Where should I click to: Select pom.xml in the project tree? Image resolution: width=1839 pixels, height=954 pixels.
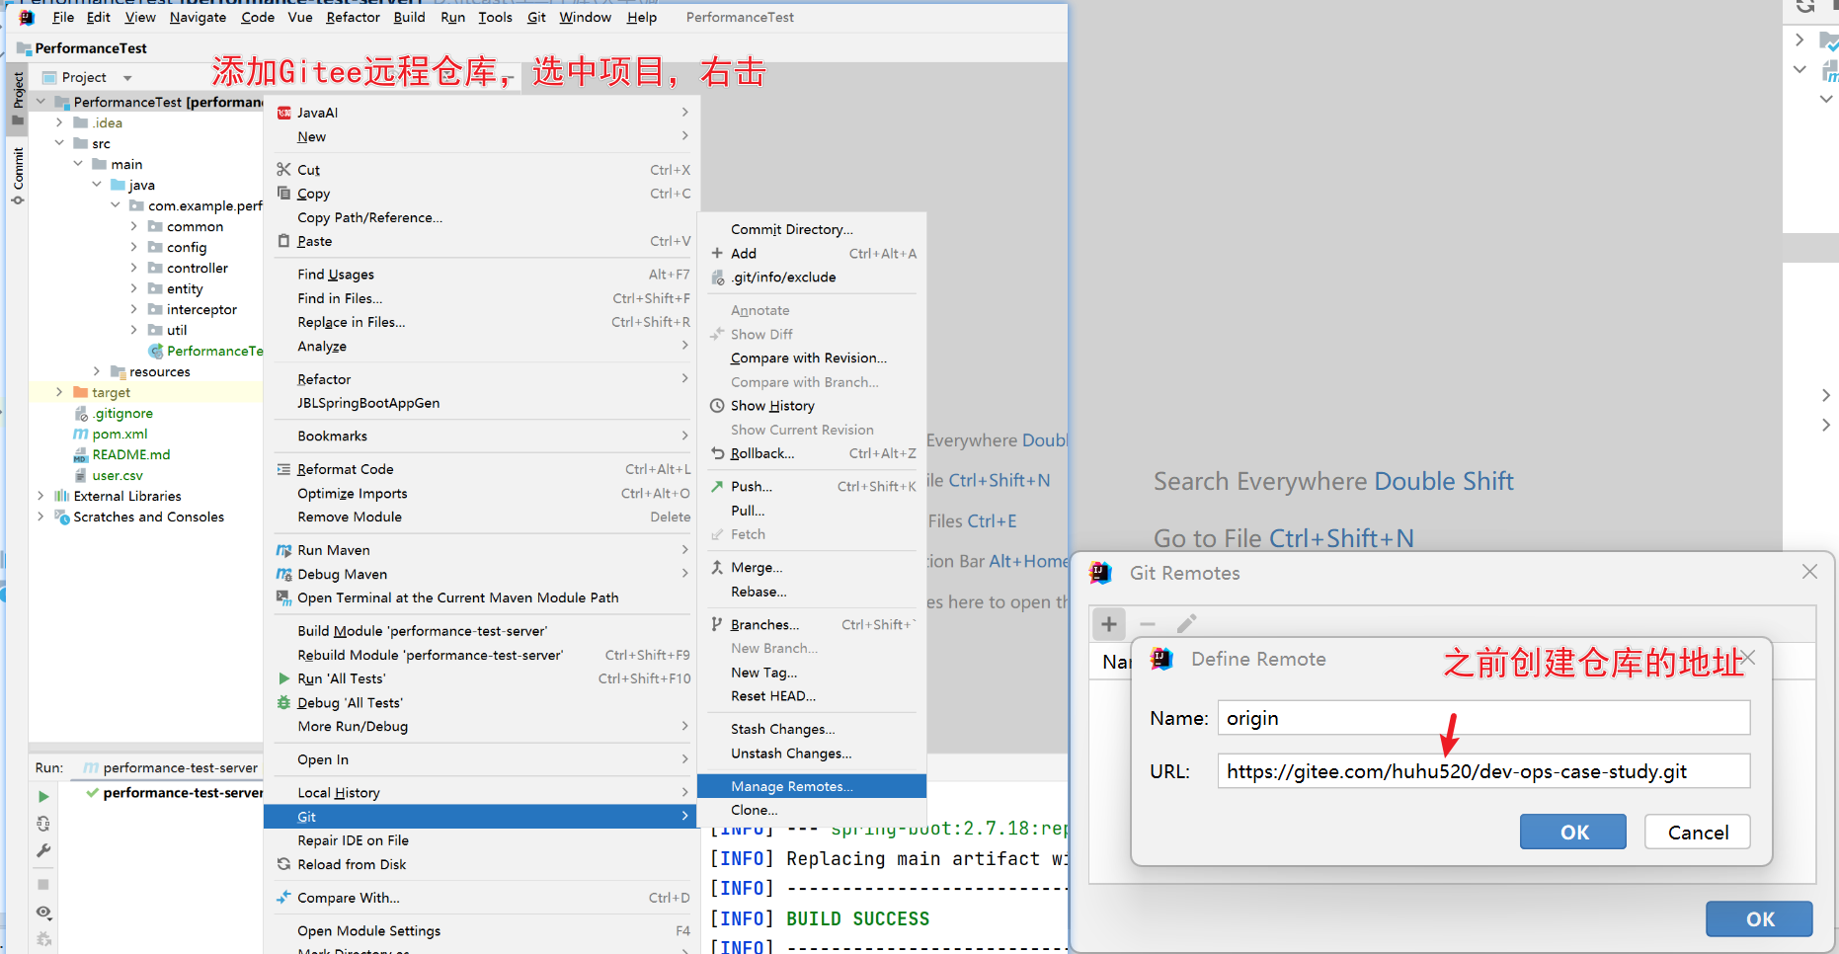120,434
